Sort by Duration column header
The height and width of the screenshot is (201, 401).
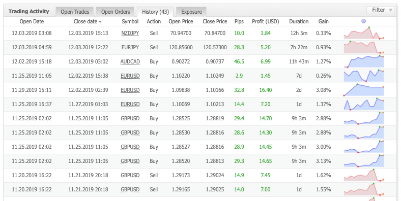[x=299, y=22]
